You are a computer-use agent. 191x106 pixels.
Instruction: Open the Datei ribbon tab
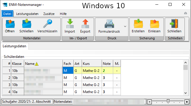7,14
